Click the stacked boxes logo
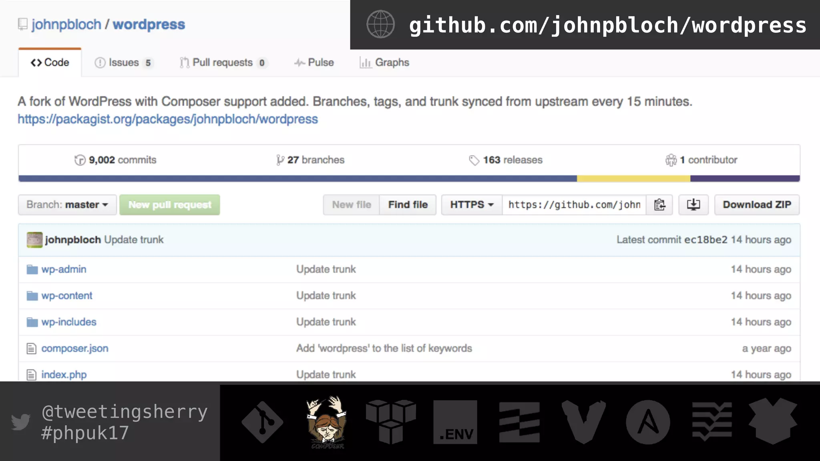Viewport: 820px width, 461px height. [x=391, y=422]
